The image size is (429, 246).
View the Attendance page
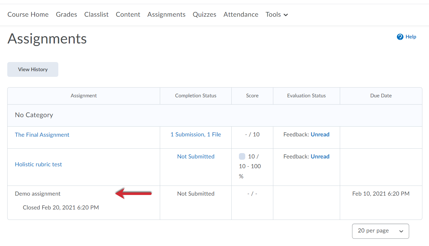point(241,14)
